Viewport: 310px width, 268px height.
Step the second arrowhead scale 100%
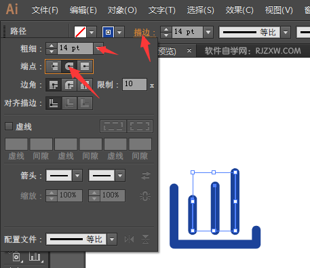94,195
